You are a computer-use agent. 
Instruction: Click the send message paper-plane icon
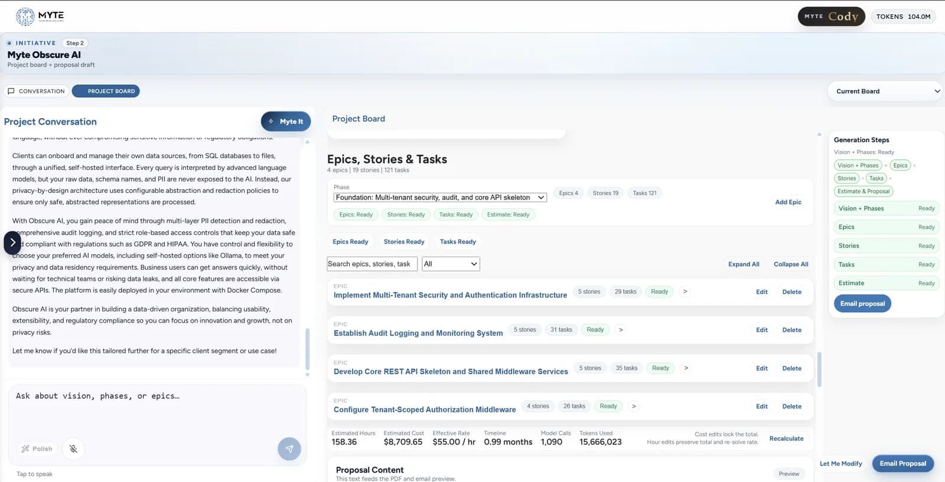[x=289, y=449]
